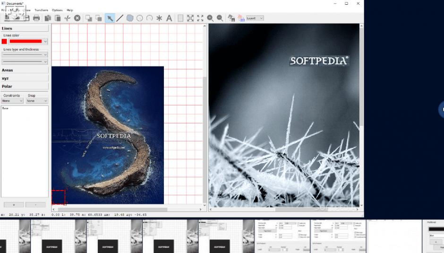Select the arrow Pointer tool
This screenshot has width=444, height=253.
click(110, 18)
